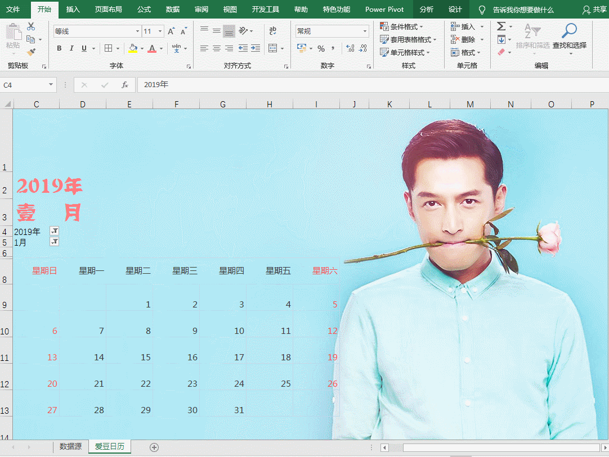Align text right
The height and width of the screenshot is (457, 609).
[x=229, y=48]
